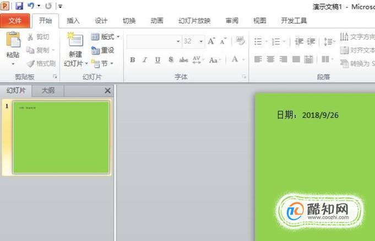Click the distributed alignment icon
The height and width of the screenshot is (241, 375).
click(308, 59)
